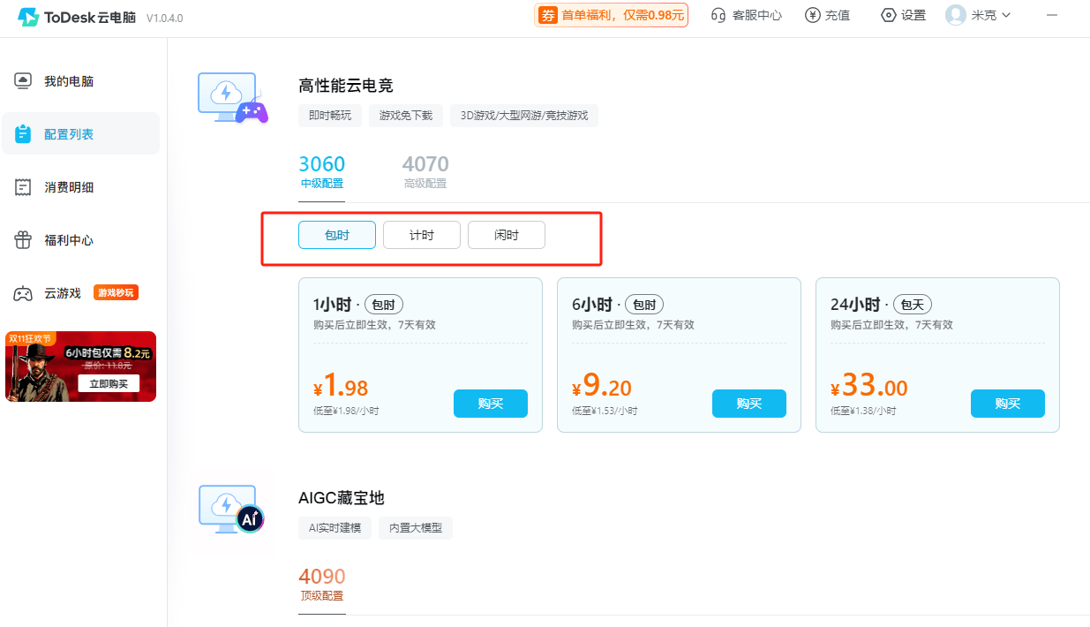Select the 4090 顶级配置 option

click(322, 584)
